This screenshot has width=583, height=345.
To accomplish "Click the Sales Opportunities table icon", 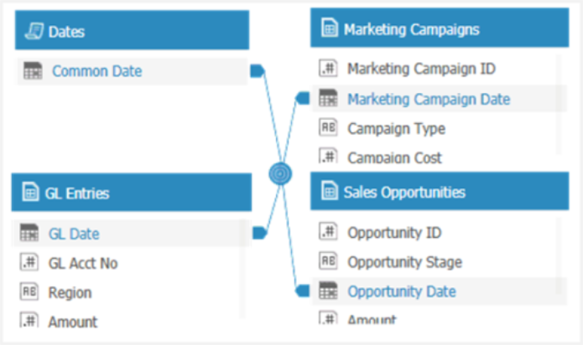I will pos(330,191).
